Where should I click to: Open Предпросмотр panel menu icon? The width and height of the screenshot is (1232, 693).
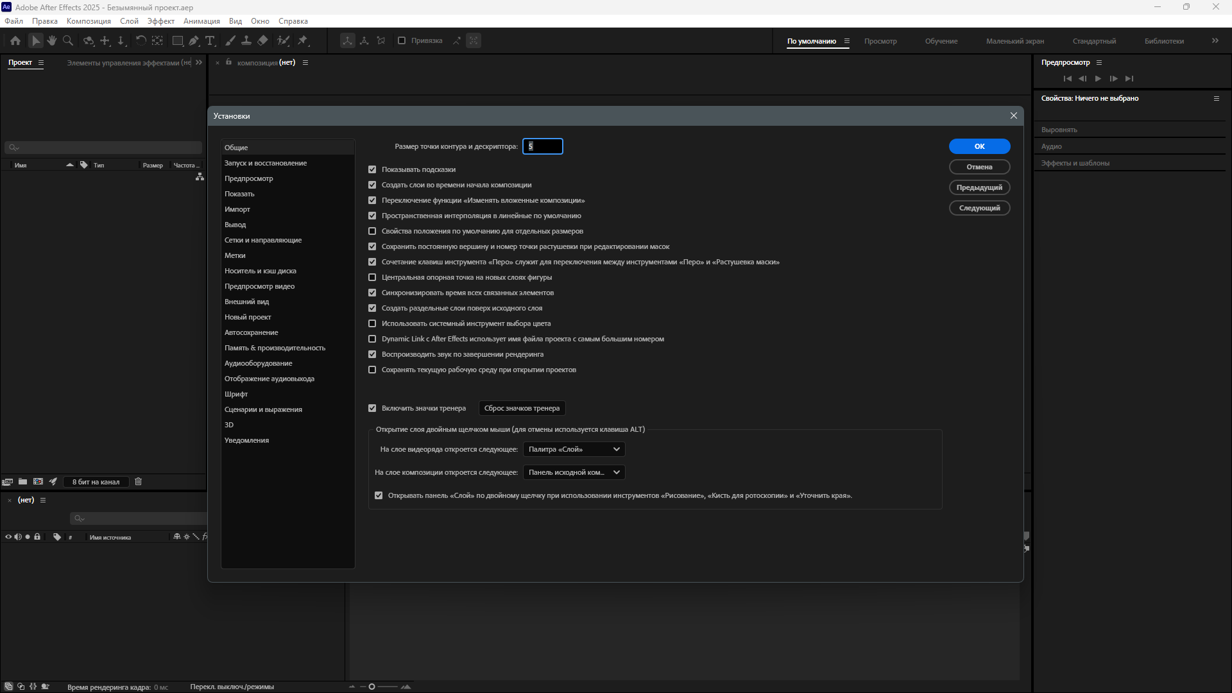click(1099, 63)
